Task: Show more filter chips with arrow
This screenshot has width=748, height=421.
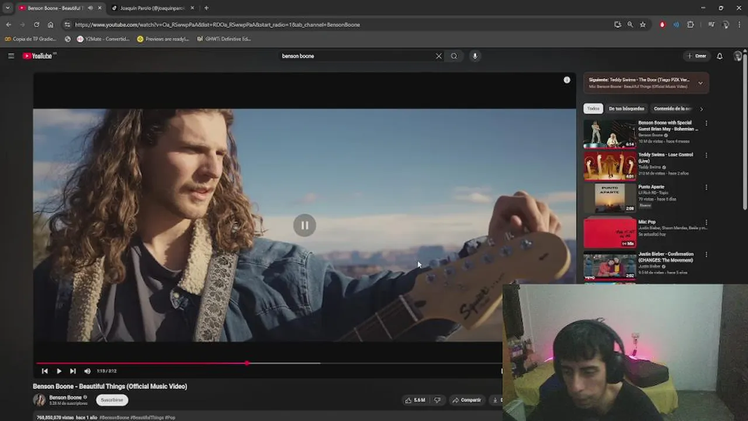Action: coord(701,109)
